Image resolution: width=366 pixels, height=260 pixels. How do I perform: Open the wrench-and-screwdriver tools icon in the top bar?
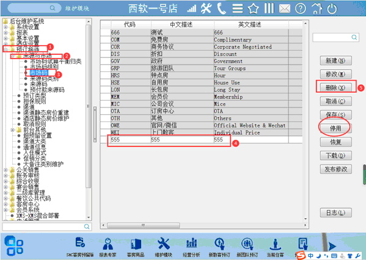[x=206, y=9]
